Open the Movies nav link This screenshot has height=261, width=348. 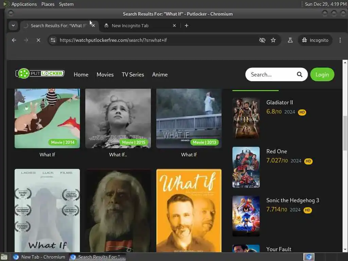pyautogui.click(x=105, y=74)
